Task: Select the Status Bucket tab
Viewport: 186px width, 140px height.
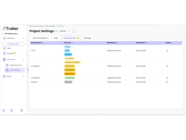Action: [71, 38]
